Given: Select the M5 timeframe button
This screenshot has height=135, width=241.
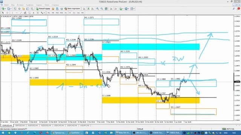Looking at the screenshot, I should coord(53,13).
